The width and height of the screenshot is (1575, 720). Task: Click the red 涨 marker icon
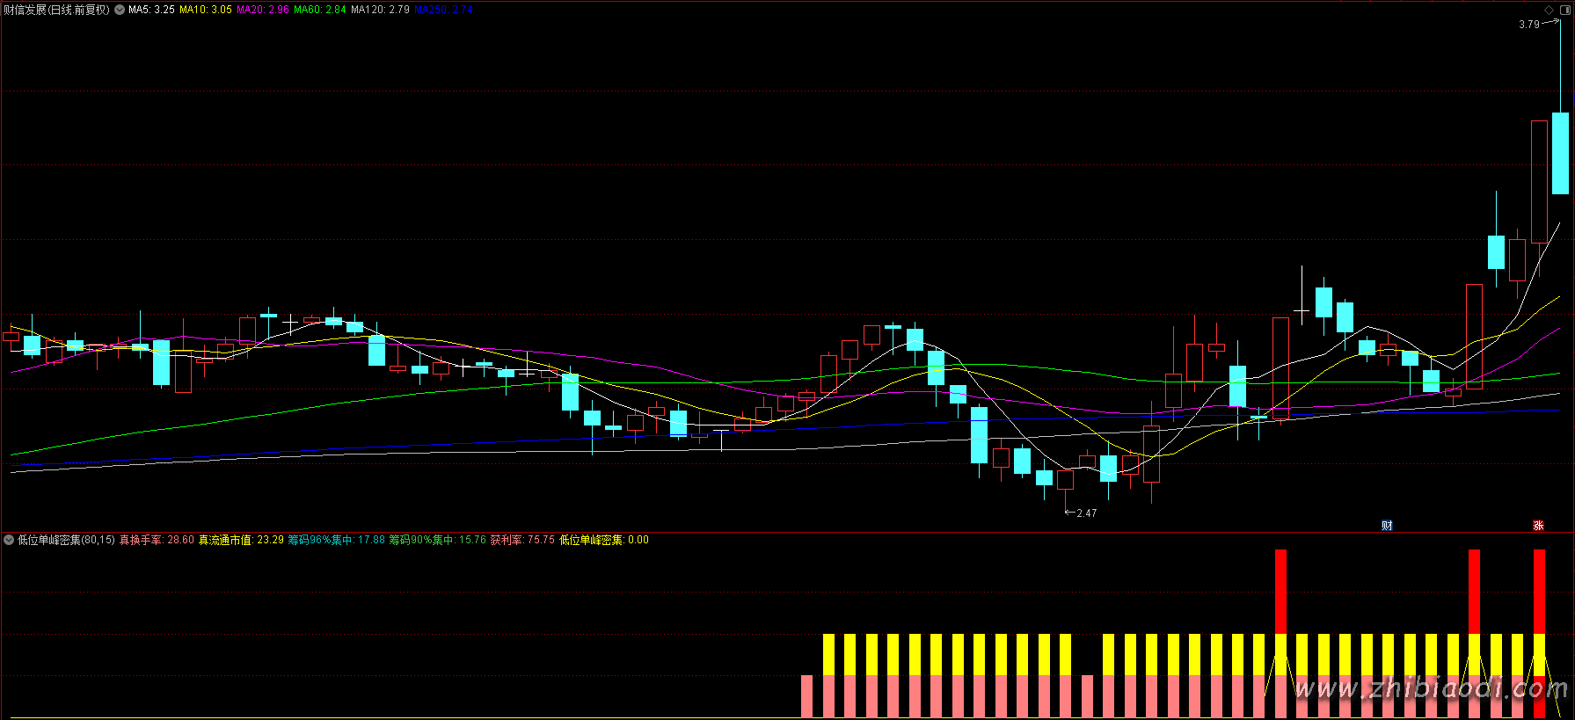point(1538,526)
